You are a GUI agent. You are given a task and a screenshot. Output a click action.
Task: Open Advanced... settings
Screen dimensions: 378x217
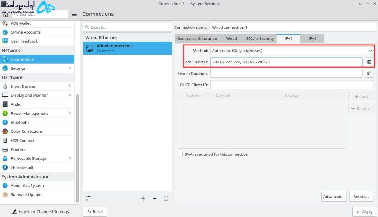334,197
